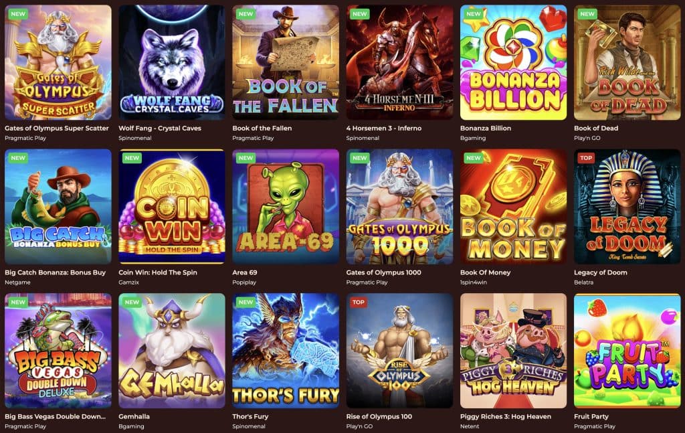Click the NEW badge on Gemhalla
685x433 pixels.
(132, 302)
